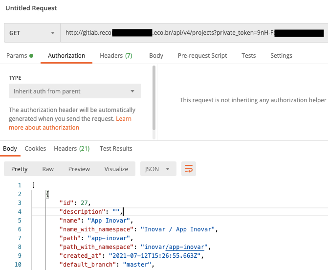The image size is (328, 270).
Task: Open the Test Results tab
Action: tap(116, 149)
